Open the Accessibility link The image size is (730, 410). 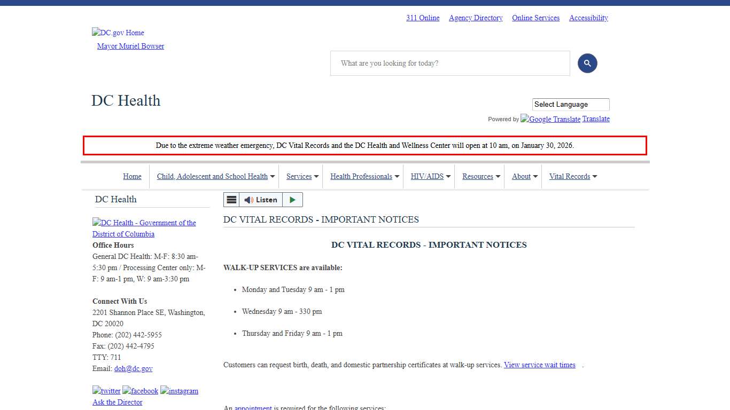point(588,18)
